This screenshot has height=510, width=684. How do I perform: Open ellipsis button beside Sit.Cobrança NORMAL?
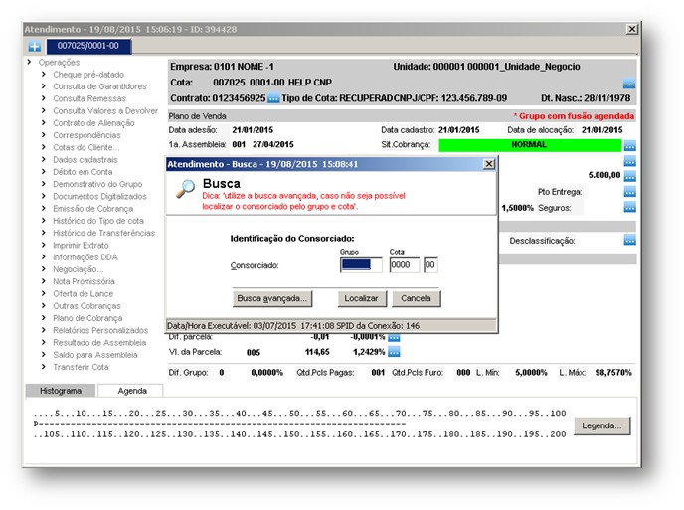[630, 146]
